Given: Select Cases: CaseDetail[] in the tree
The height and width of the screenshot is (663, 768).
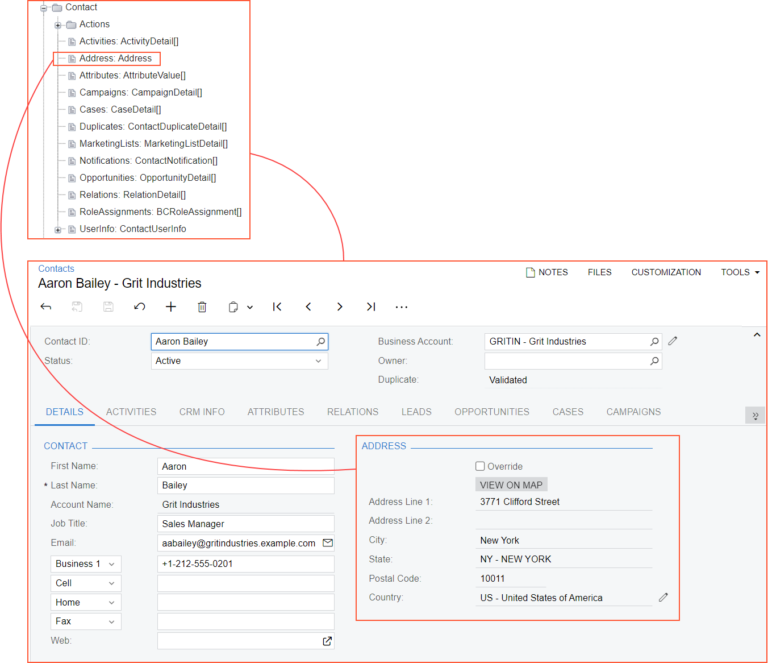Looking at the screenshot, I should (x=120, y=110).
